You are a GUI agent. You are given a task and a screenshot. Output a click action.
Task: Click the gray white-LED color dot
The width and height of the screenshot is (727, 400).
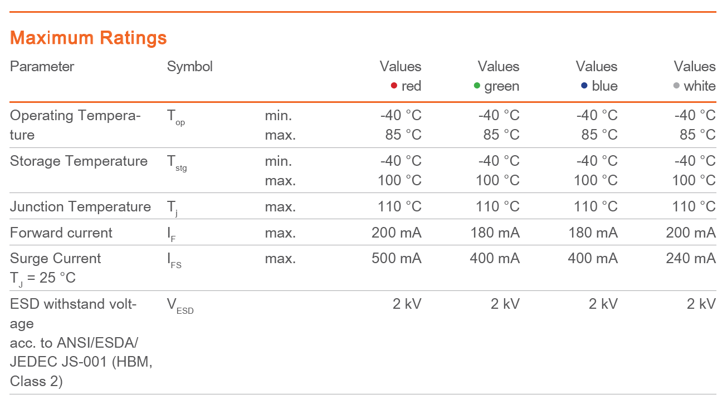676,86
